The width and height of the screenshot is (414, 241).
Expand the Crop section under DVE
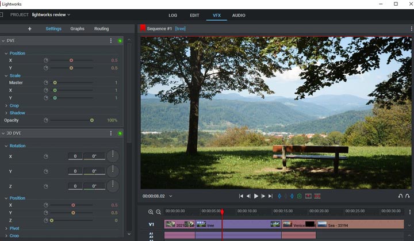(14, 106)
